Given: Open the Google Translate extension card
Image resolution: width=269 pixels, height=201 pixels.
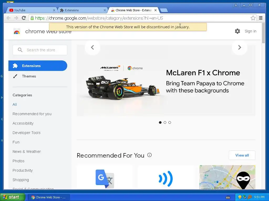Looking at the screenshot, I should [105, 177].
